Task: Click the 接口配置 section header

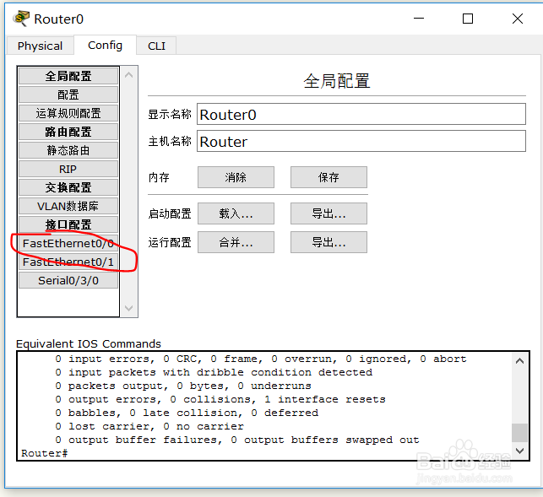Action: (68, 224)
